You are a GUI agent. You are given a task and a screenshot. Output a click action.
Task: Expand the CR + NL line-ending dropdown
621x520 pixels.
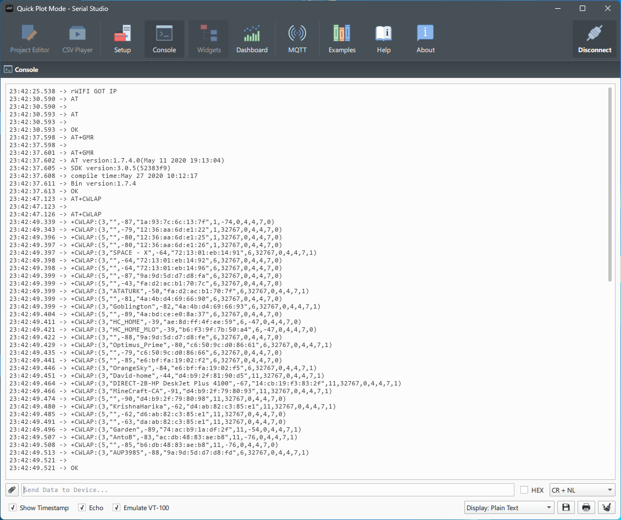click(582, 490)
